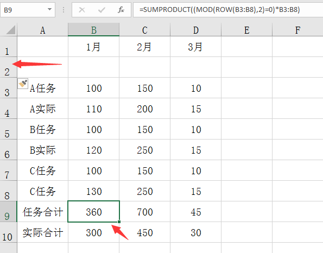Select column B header

tap(94, 30)
